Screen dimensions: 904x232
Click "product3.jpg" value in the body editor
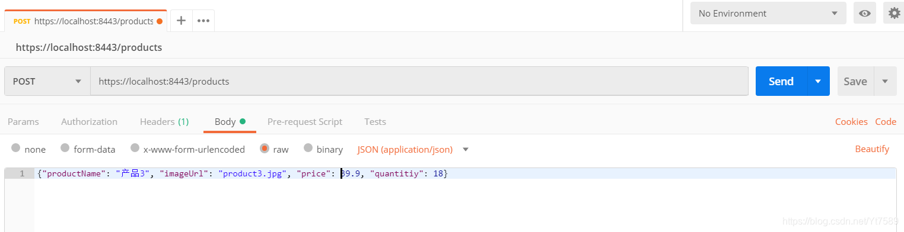[x=253, y=173]
